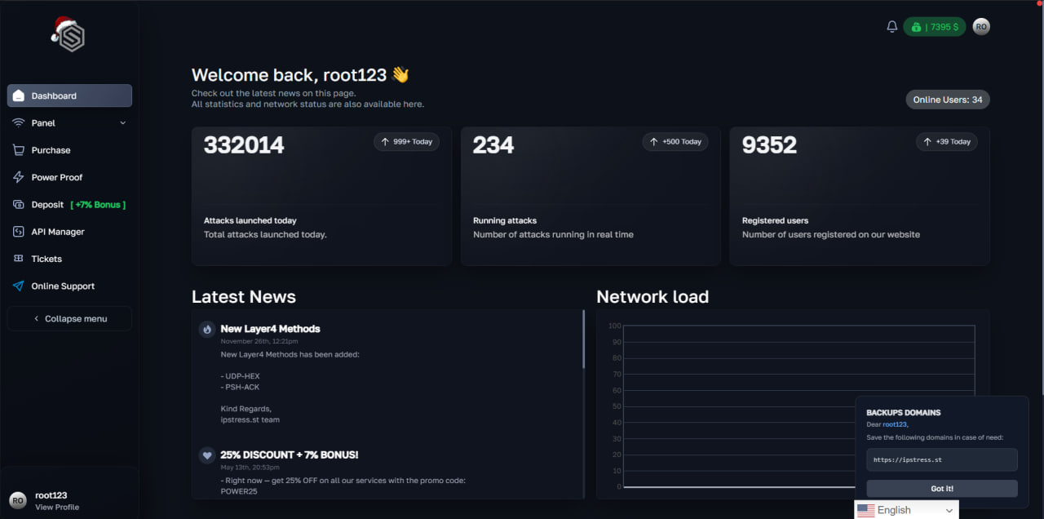Select the https://ipstress.st backup domain field
Viewport: 1044px width, 519px height.
pyautogui.click(x=942, y=459)
